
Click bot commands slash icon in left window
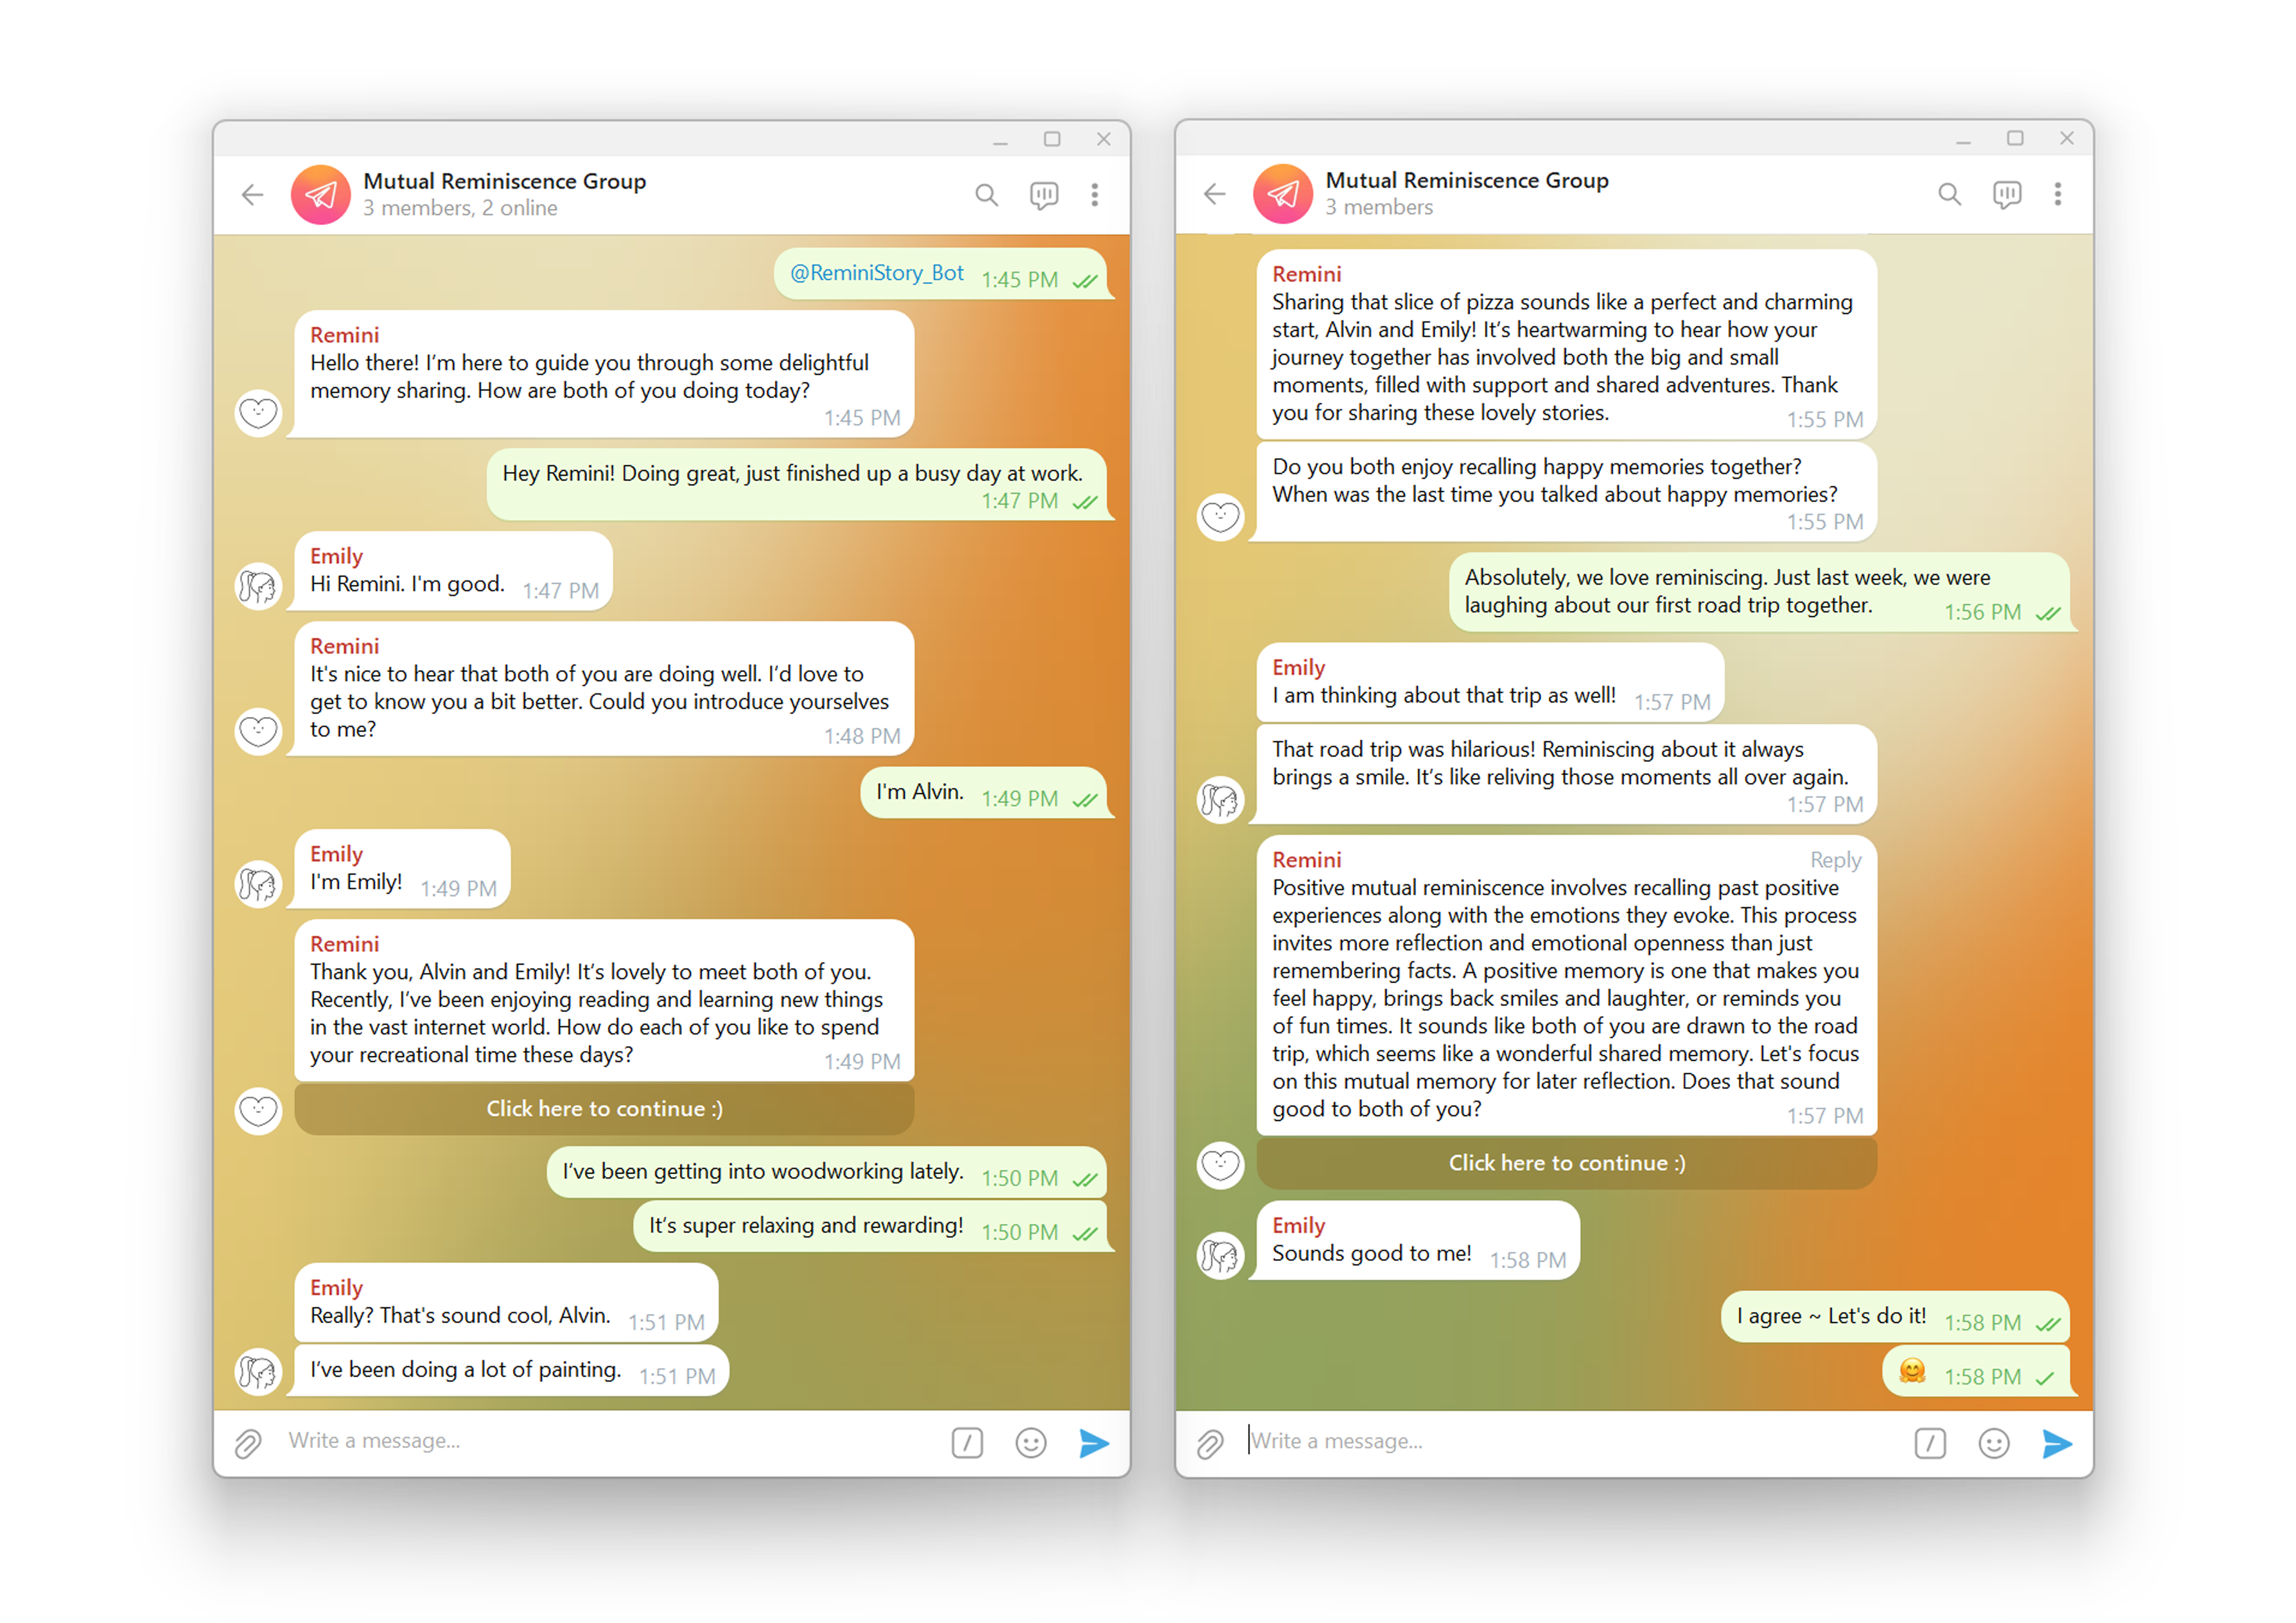click(x=967, y=1442)
